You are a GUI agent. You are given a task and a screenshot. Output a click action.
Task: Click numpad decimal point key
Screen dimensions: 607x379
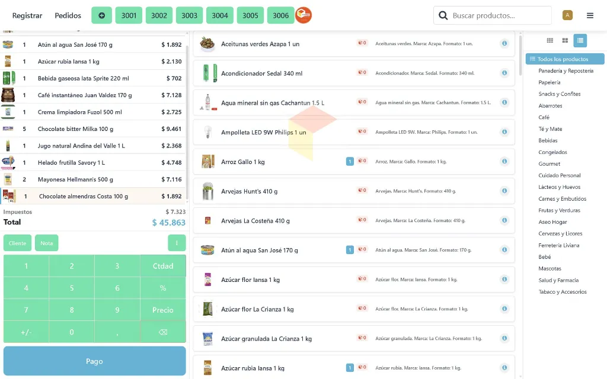point(117,332)
